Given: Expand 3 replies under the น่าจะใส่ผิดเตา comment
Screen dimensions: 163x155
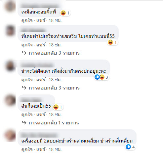Looking at the screenshot, I should coord(54,88).
